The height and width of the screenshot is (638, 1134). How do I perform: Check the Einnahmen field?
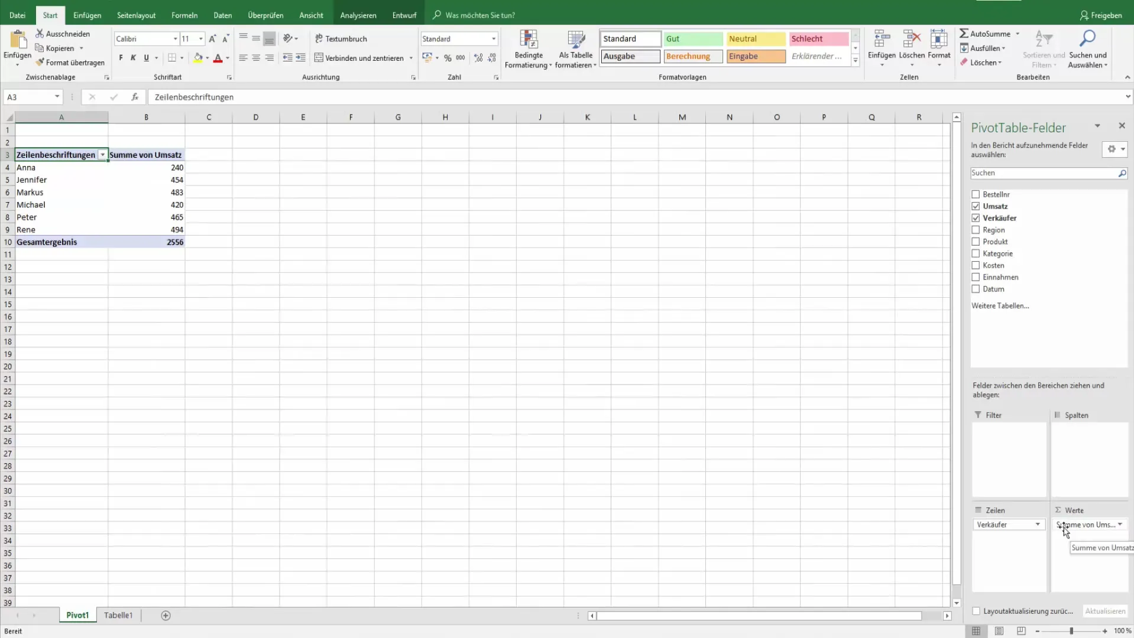[x=976, y=277]
